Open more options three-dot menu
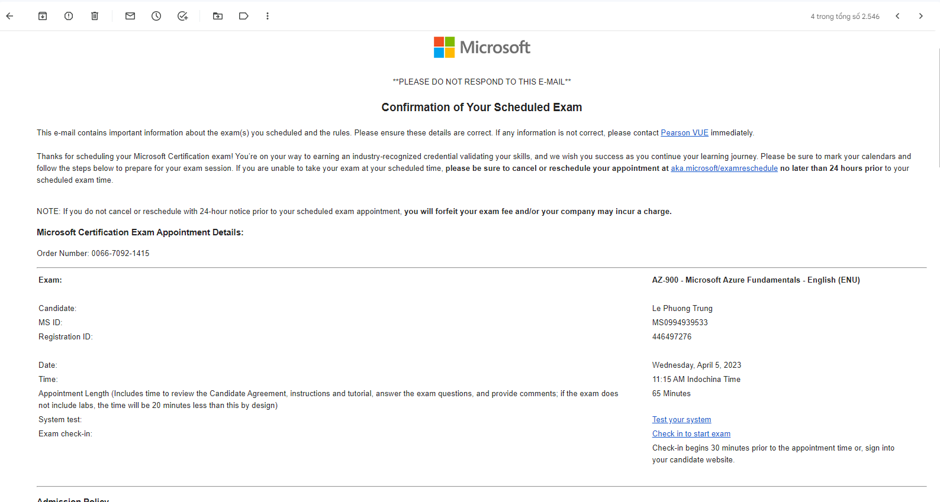This screenshot has width=940, height=502. [268, 16]
